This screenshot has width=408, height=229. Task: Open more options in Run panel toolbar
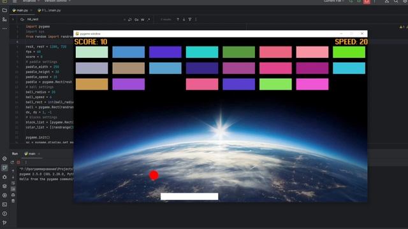point(25,162)
